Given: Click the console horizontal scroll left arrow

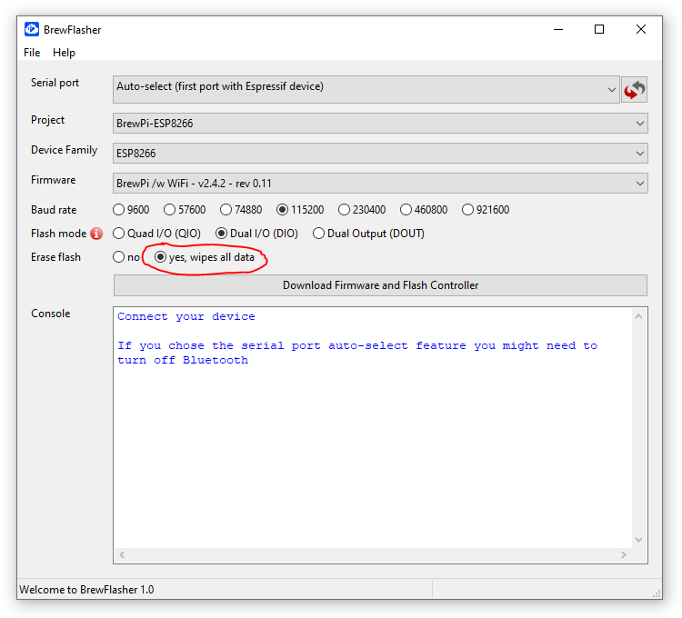Looking at the screenshot, I should pos(122,554).
